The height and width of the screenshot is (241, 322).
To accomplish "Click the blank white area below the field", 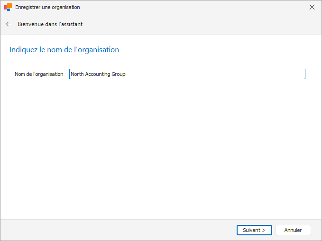I will [161, 148].
